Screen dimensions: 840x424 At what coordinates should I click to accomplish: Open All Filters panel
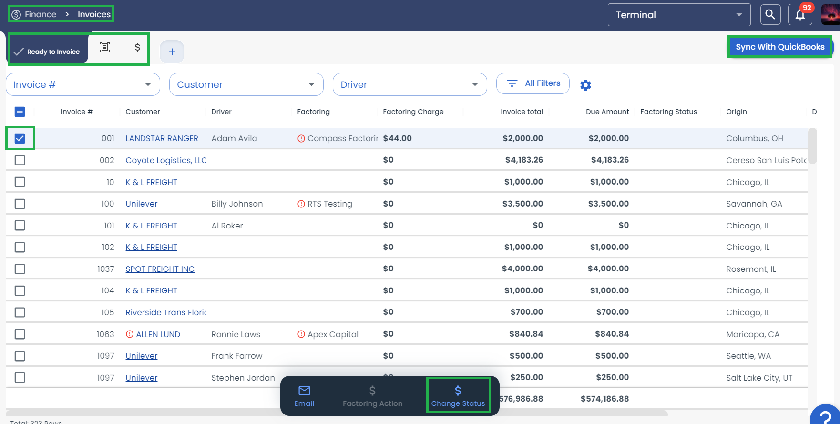click(533, 83)
